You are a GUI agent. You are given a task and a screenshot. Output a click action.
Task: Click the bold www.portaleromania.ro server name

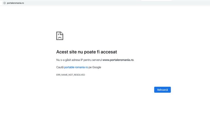click(x=118, y=60)
